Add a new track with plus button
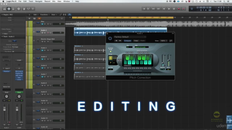 pyautogui.click(x=29, y=18)
